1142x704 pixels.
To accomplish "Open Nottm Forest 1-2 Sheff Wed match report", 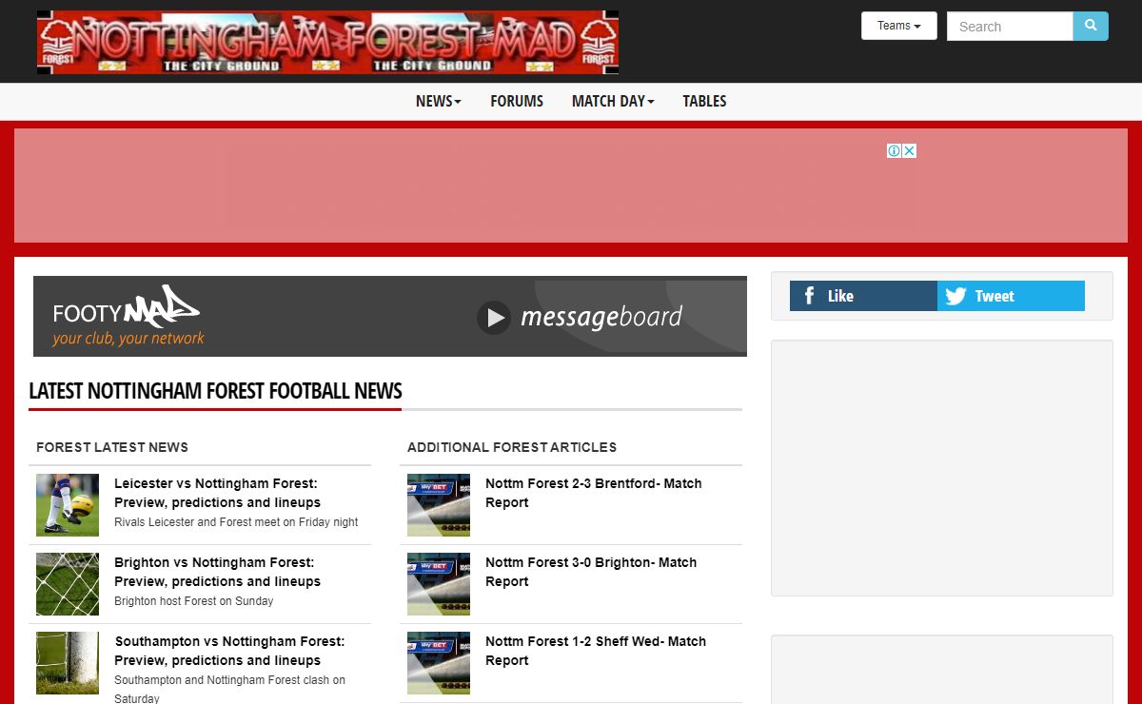I will point(596,651).
